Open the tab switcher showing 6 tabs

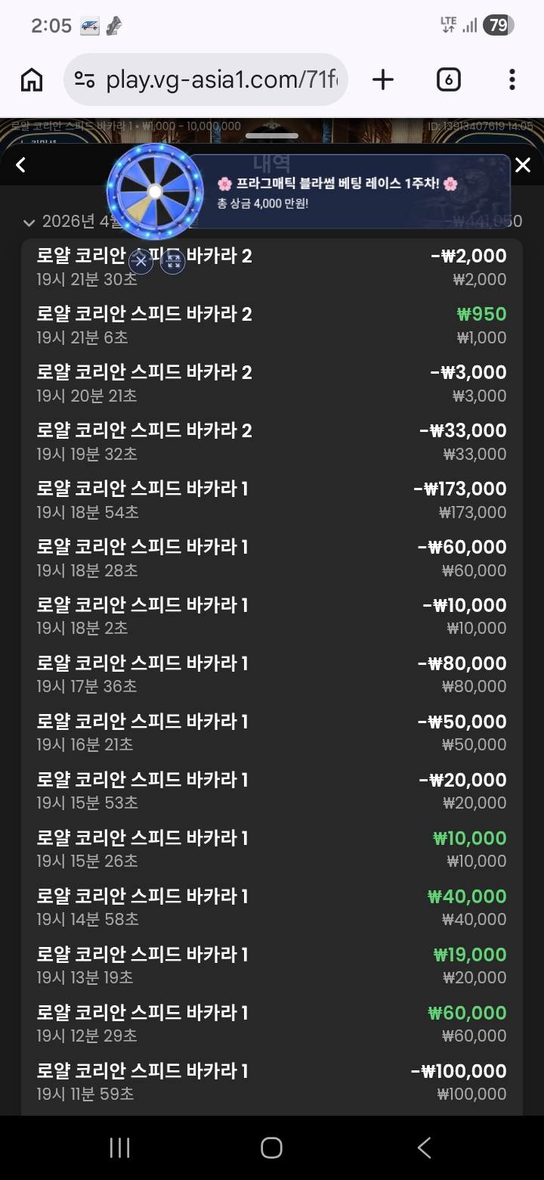pyautogui.click(x=448, y=79)
